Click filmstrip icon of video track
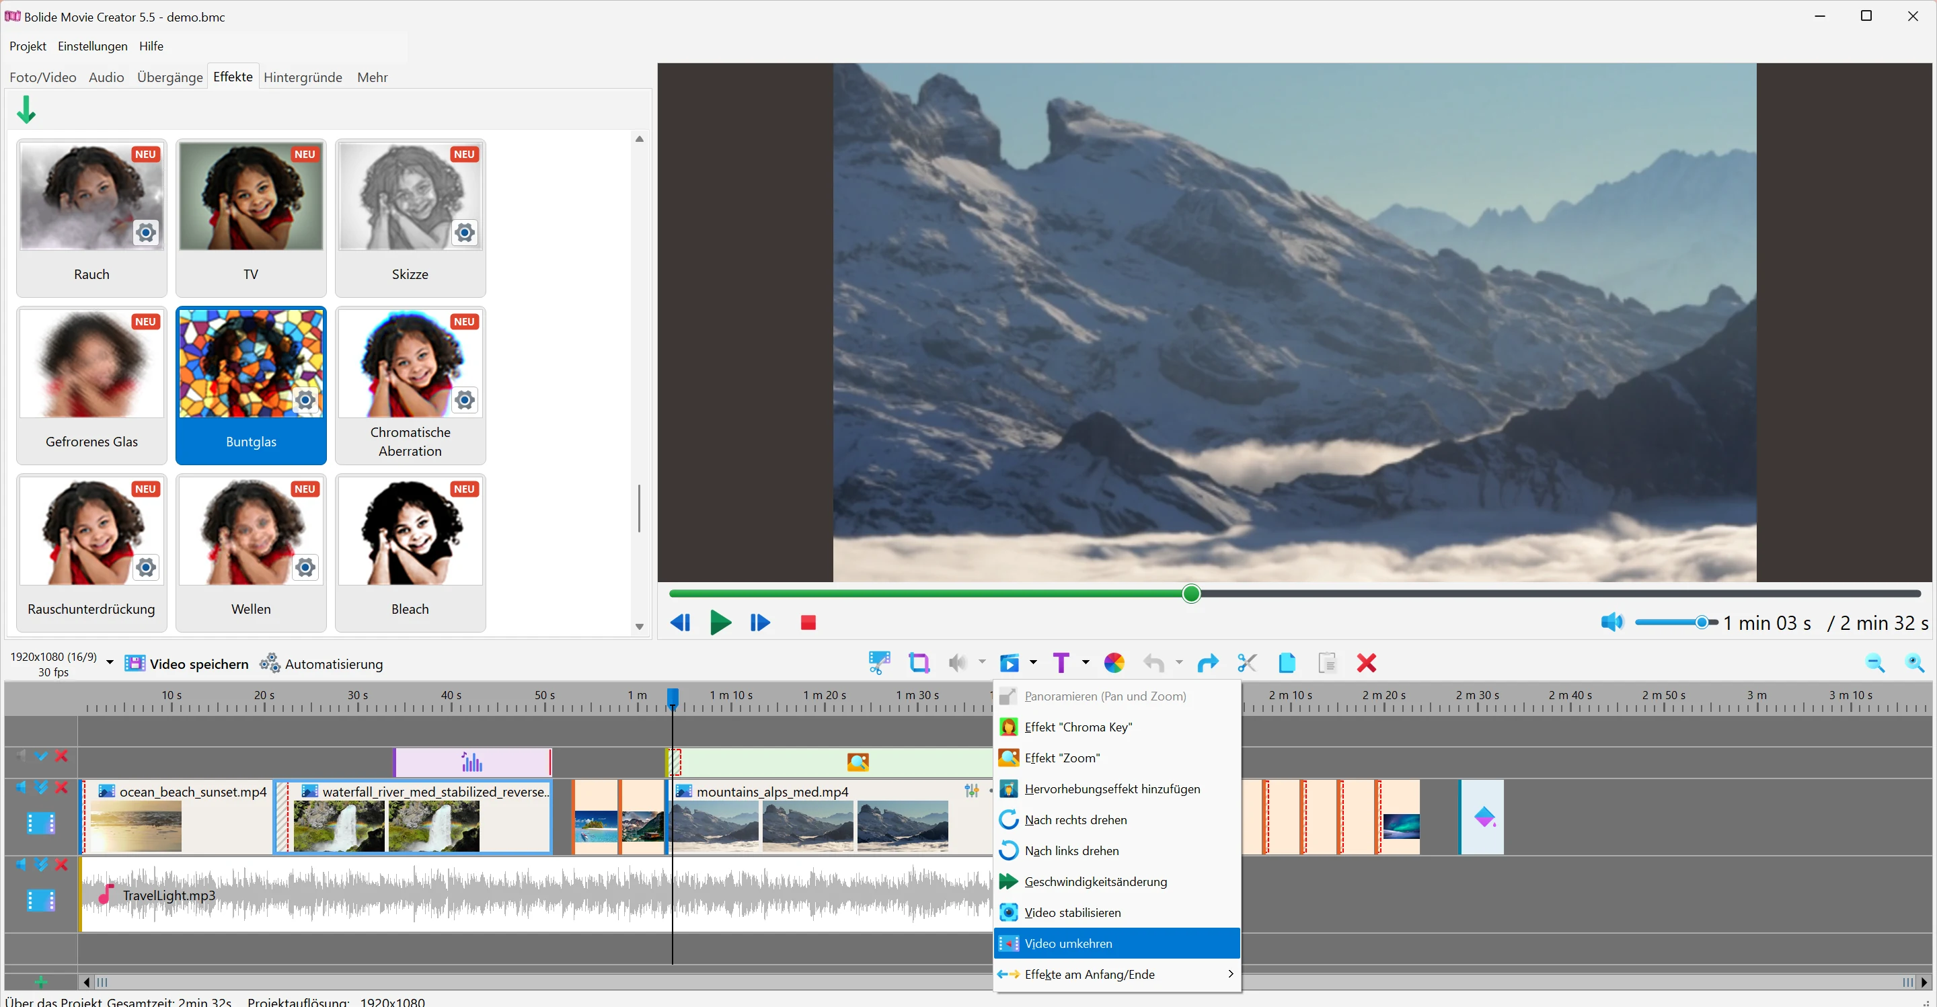 pos(40,823)
